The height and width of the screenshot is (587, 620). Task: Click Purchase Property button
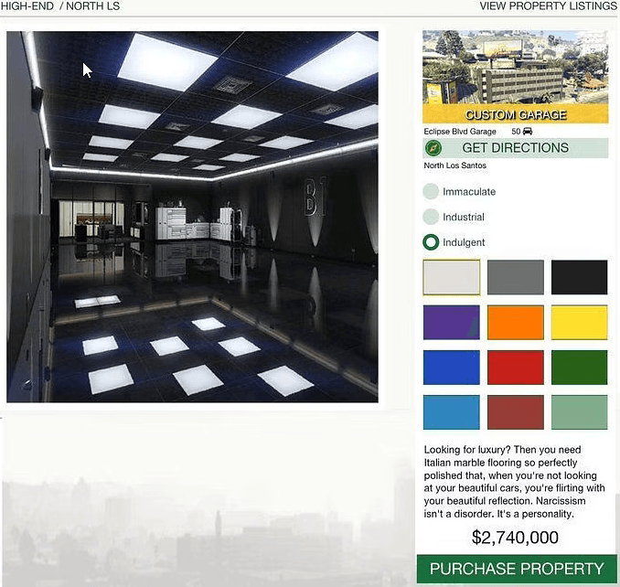517,569
